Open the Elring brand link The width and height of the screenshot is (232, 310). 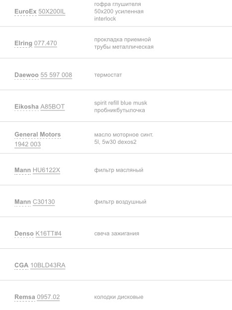click(x=23, y=43)
